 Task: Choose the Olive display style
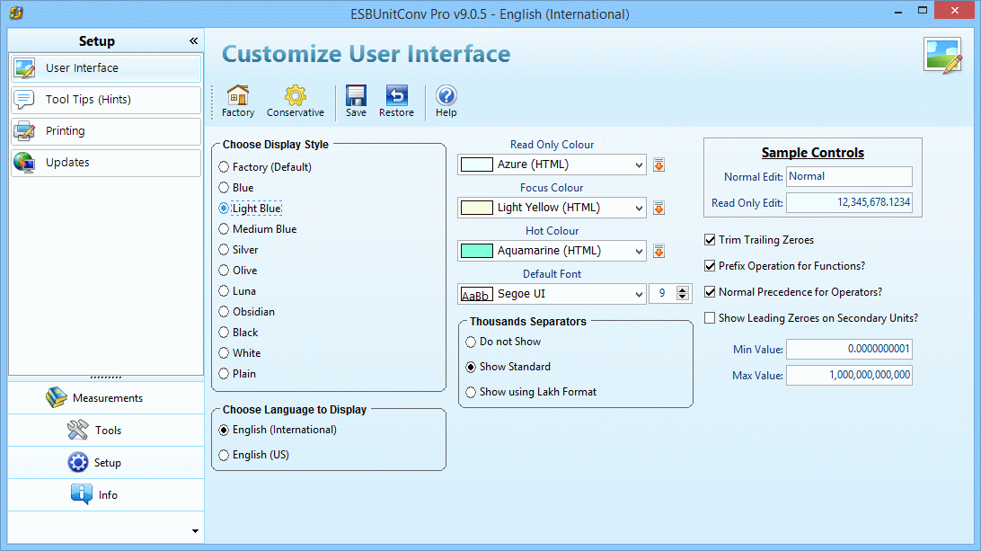click(x=238, y=271)
